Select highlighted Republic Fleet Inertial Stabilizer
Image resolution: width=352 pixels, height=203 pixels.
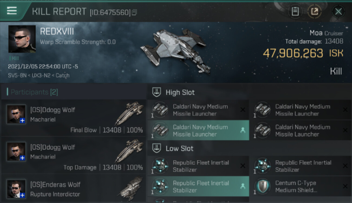click(198, 186)
